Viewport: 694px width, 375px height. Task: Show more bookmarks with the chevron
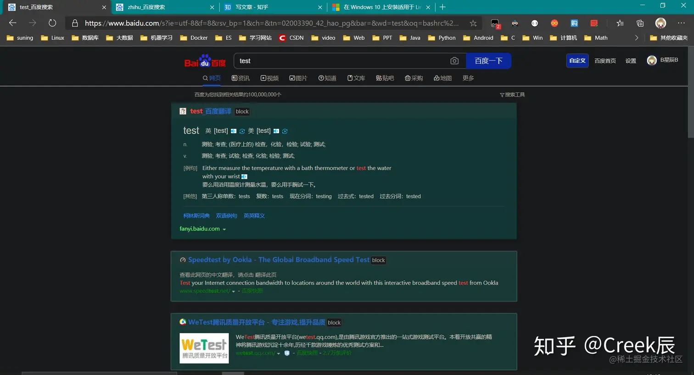point(637,38)
